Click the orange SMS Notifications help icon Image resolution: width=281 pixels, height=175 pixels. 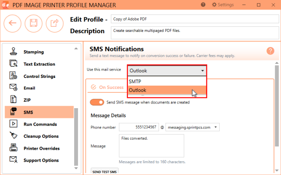pos(270,51)
